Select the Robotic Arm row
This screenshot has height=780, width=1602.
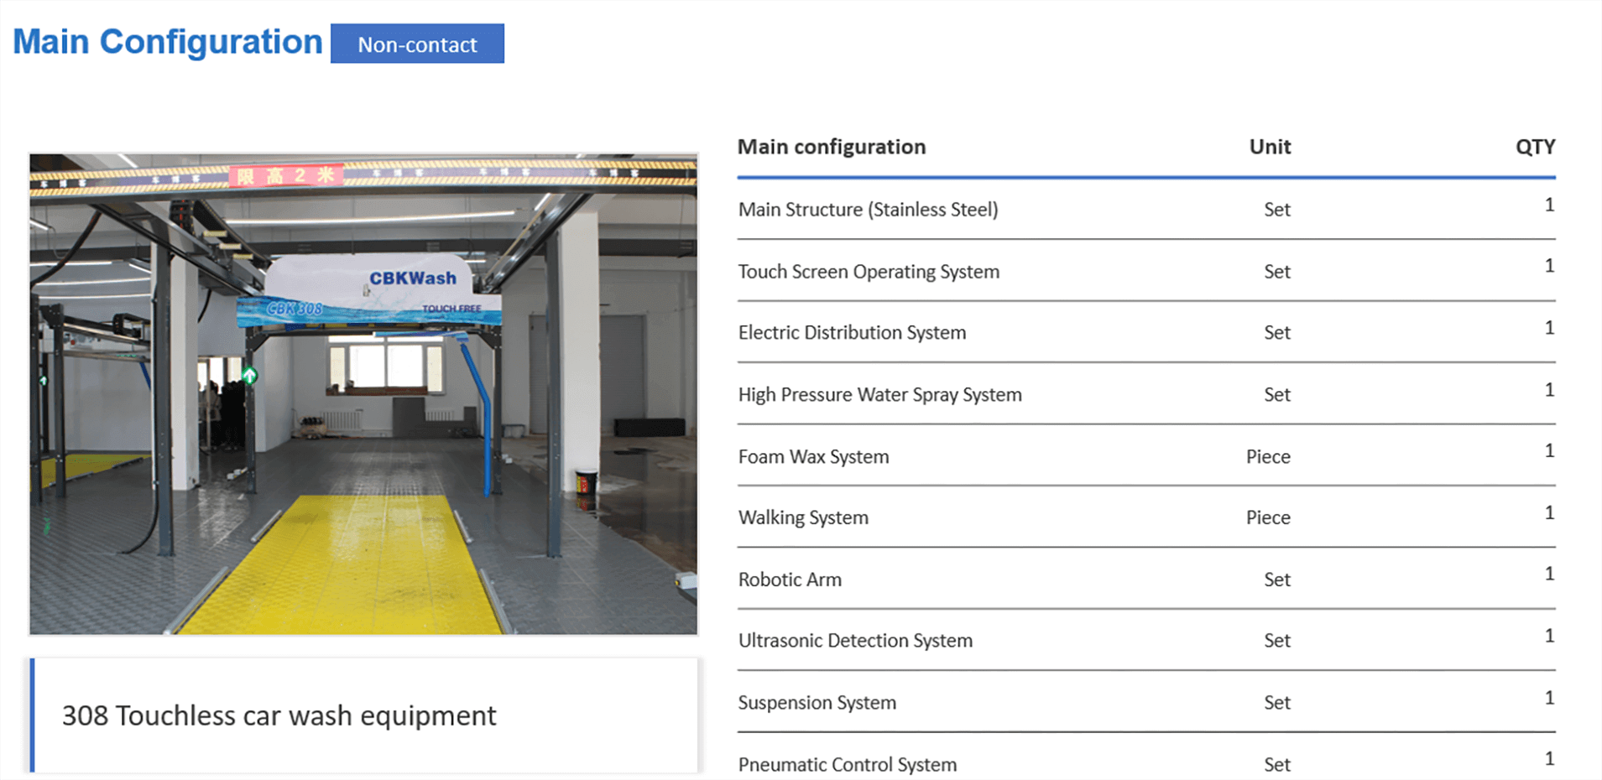pyautogui.click(x=790, y=580)
